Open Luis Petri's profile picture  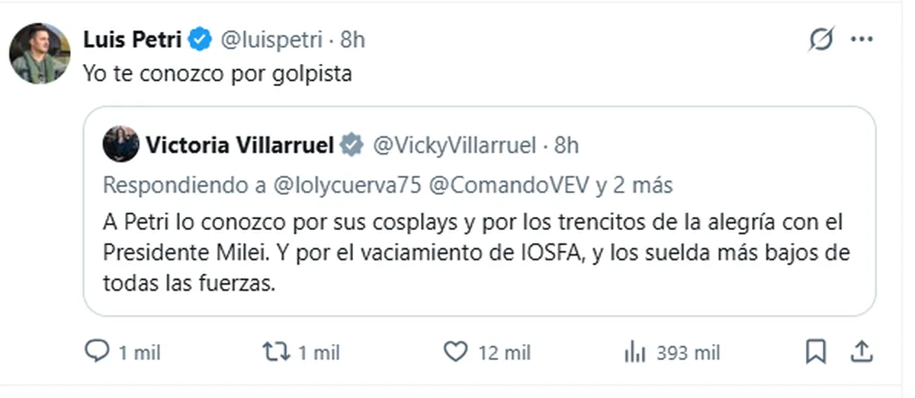pyautogui.click(x=40, y=53)
